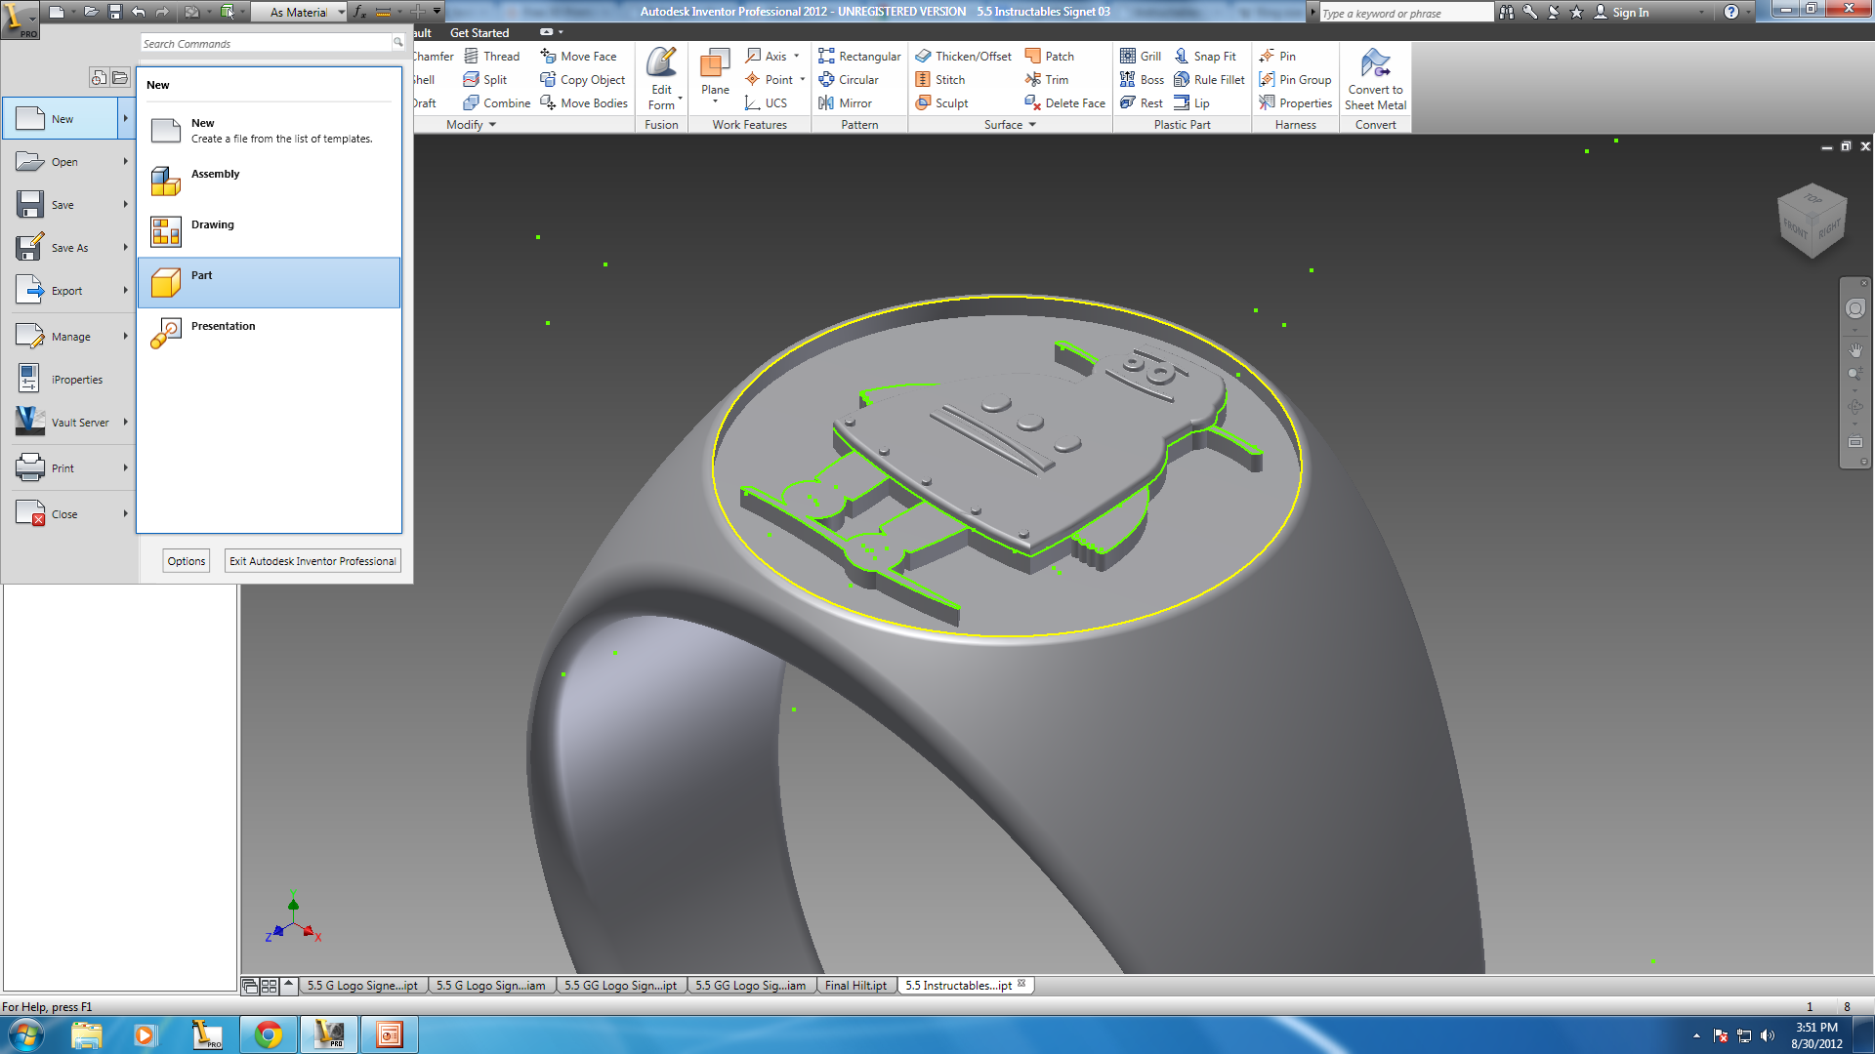Switch to 5.5 G Logo Signe...ipt tab

pos(362,986)
